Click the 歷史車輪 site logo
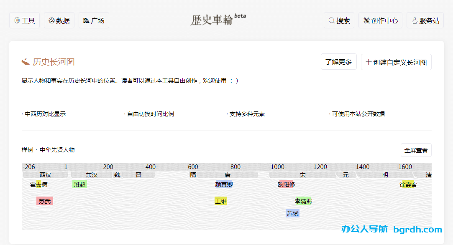453x245 pixels. click(x=218, y=20)
